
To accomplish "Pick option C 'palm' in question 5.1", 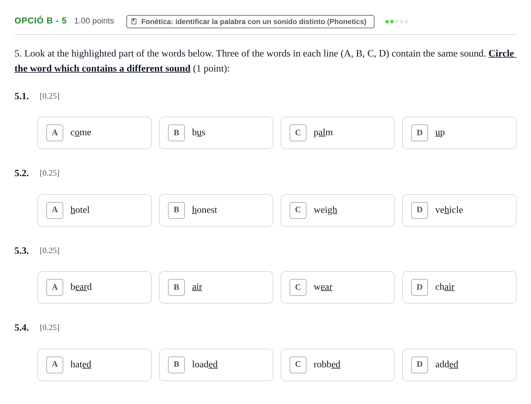I will [338, 133].
